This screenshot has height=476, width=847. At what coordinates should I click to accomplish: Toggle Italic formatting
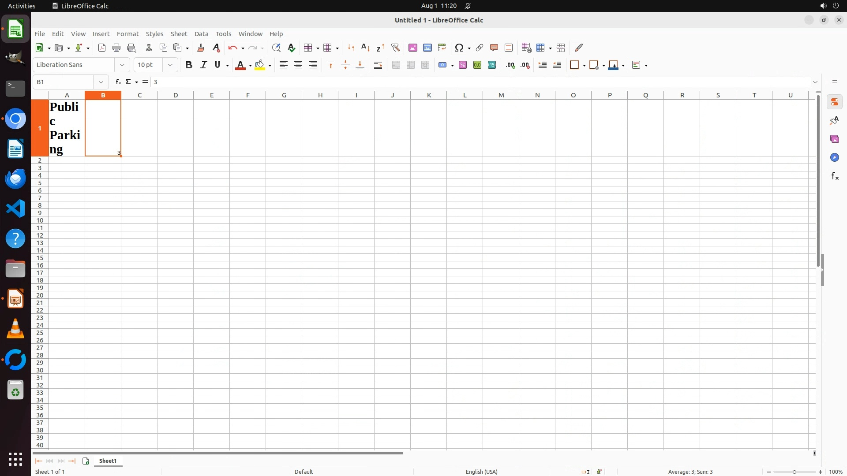(x=203, y=65)
